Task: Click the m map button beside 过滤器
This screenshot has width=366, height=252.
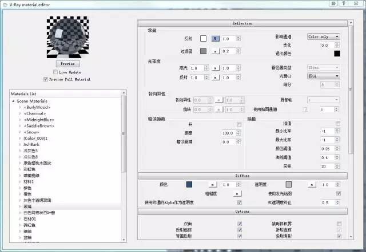Action: (215, 51)
